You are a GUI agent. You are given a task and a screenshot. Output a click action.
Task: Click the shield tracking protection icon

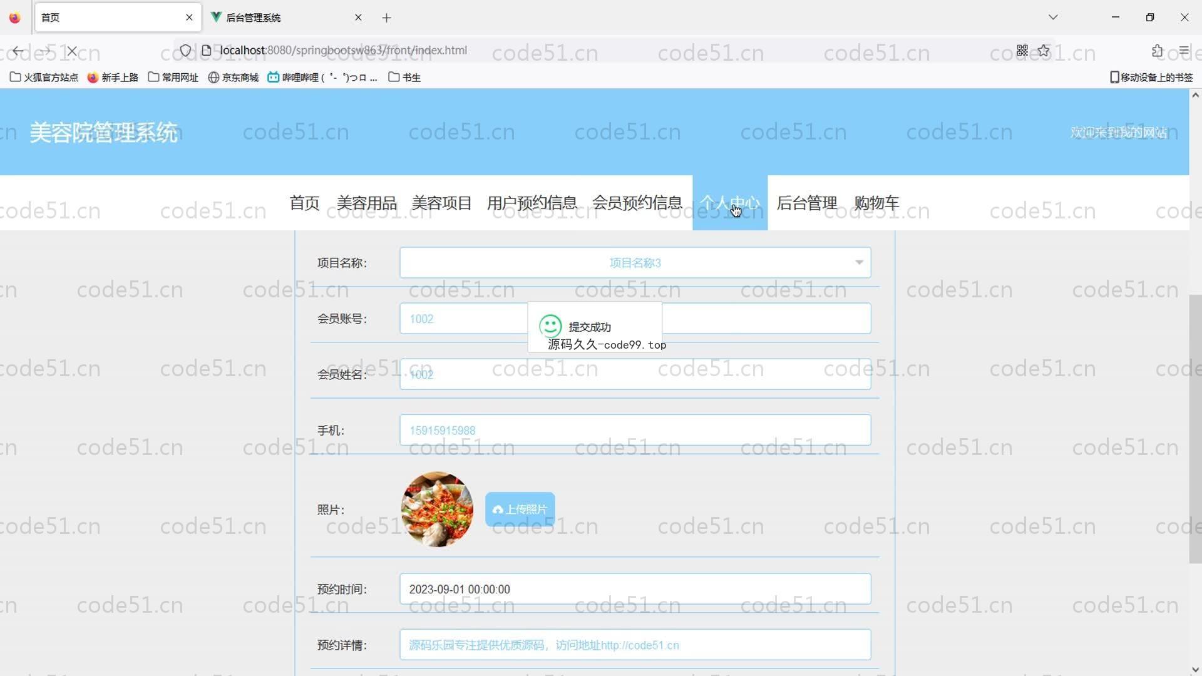click(185, 50)
